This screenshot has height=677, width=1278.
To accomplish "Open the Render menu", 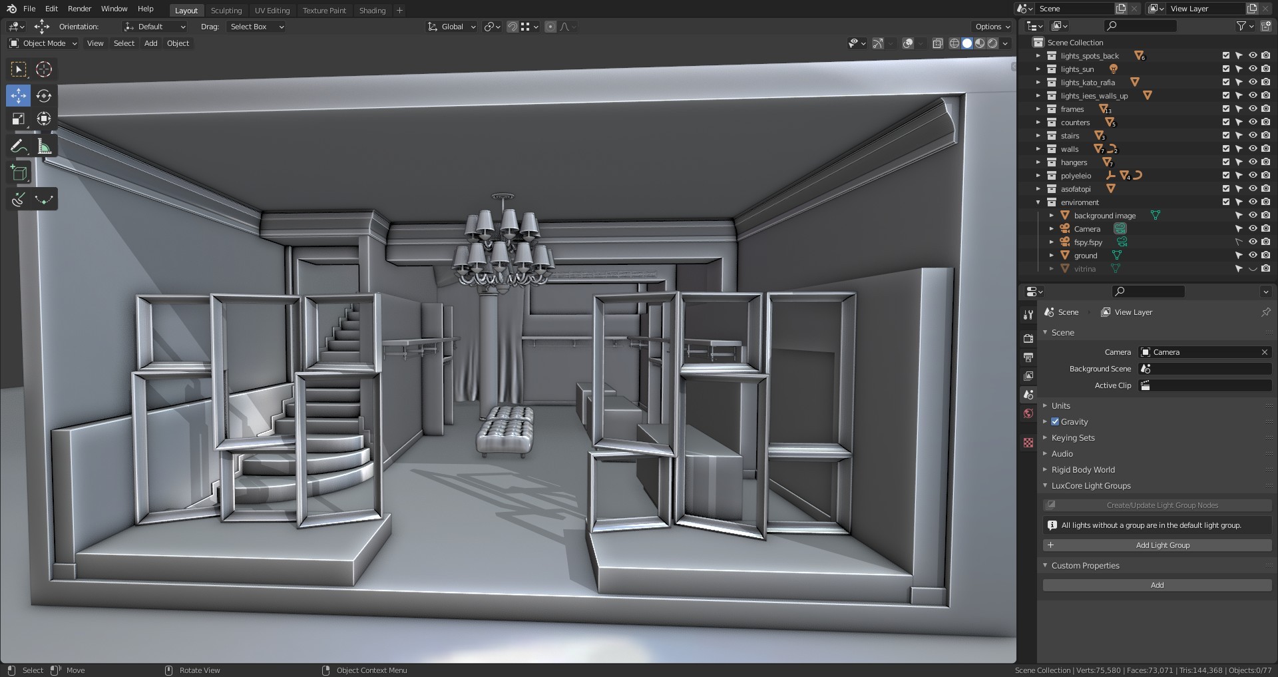I will (x=79, y=9).
